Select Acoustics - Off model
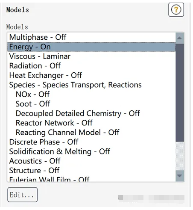This screenshot has width=193, height=210. point(91,161)
